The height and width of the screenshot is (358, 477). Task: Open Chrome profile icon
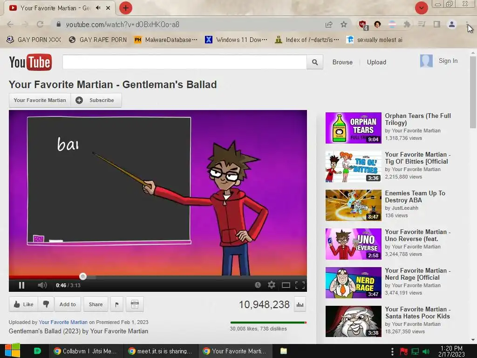click(x=452, y=24)
